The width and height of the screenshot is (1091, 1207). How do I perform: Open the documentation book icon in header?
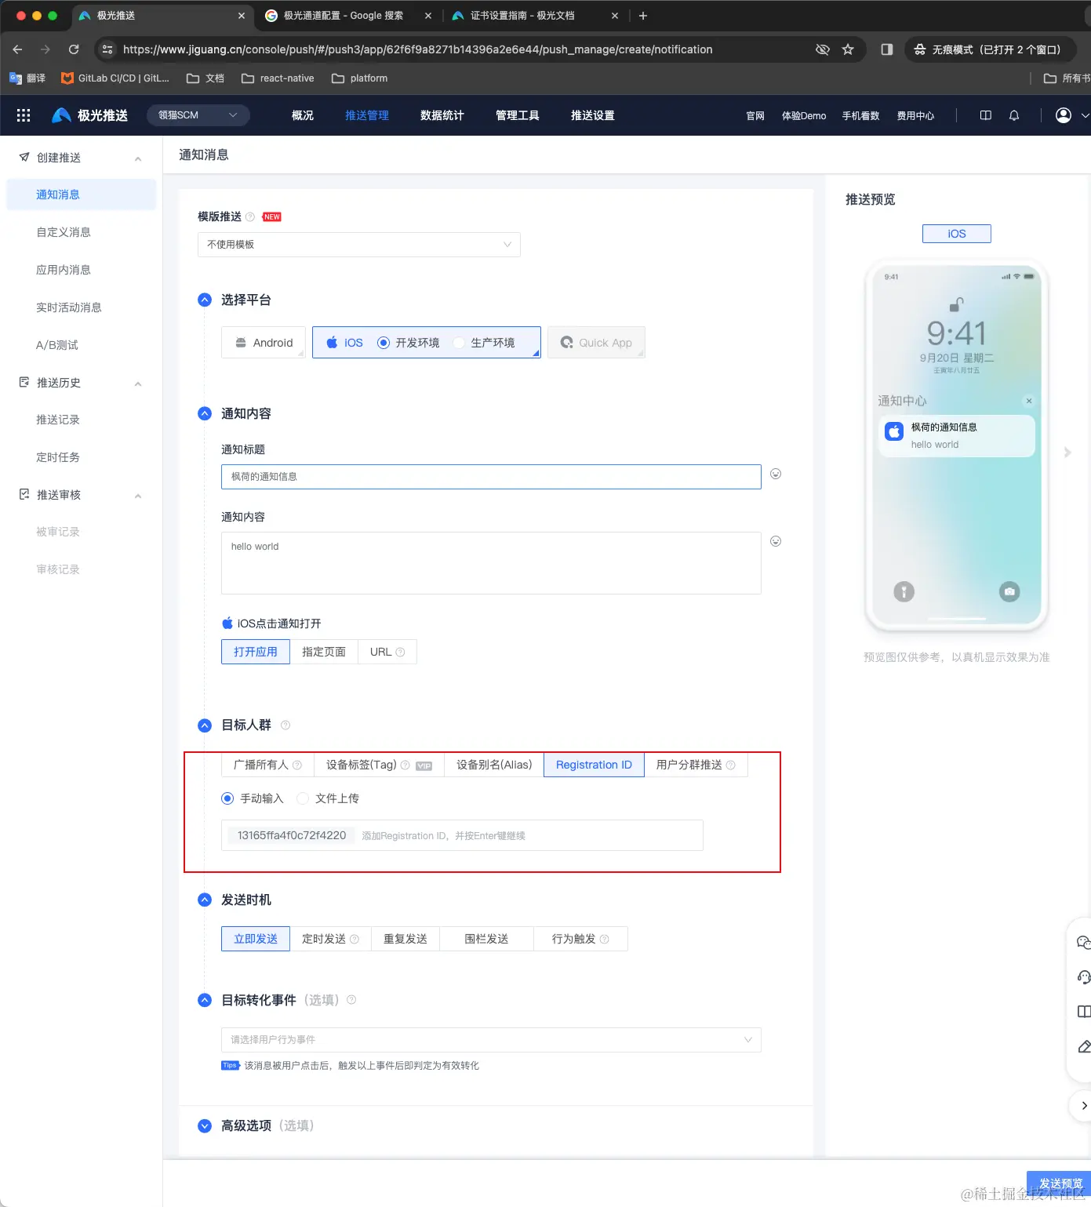(986, 115)
